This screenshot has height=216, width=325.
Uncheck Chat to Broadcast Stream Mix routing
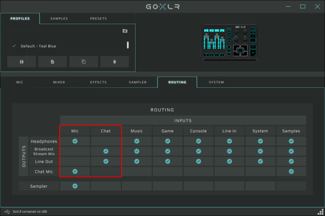[106, 151]
